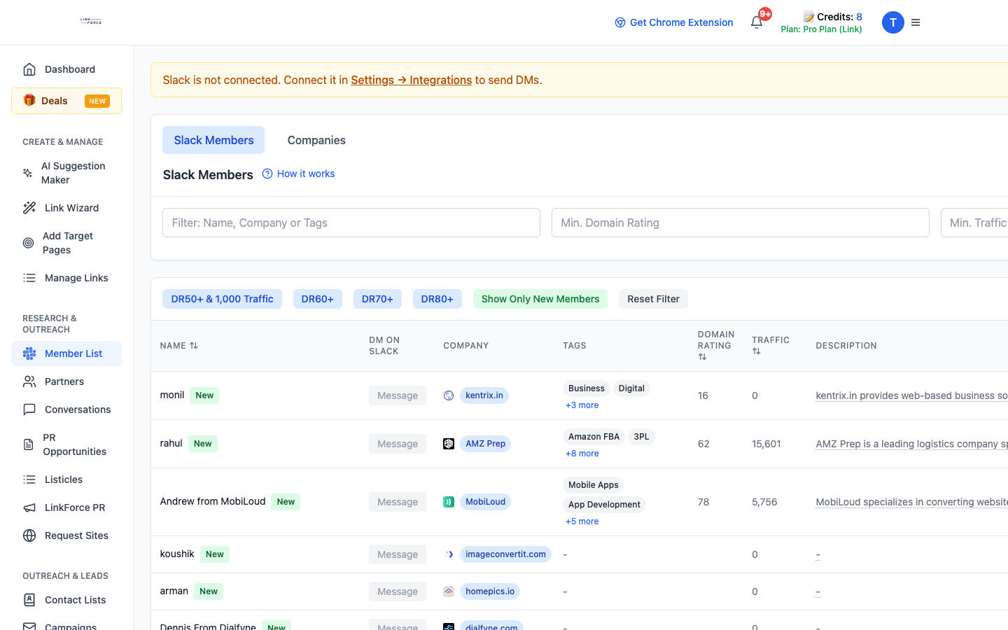Click the Add Target Pages target icon
Image resolution: width=1008 pixels, height=630 pixels.
pos(28,243)
